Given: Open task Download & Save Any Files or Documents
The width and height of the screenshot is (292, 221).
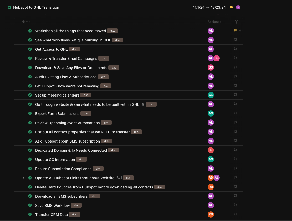Looking at the screenshot, I should point(71,68).
